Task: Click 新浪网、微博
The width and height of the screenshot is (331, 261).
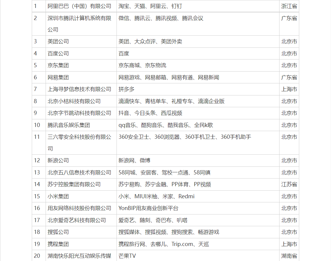Action: pyautogui.click(x=134, y=161)
